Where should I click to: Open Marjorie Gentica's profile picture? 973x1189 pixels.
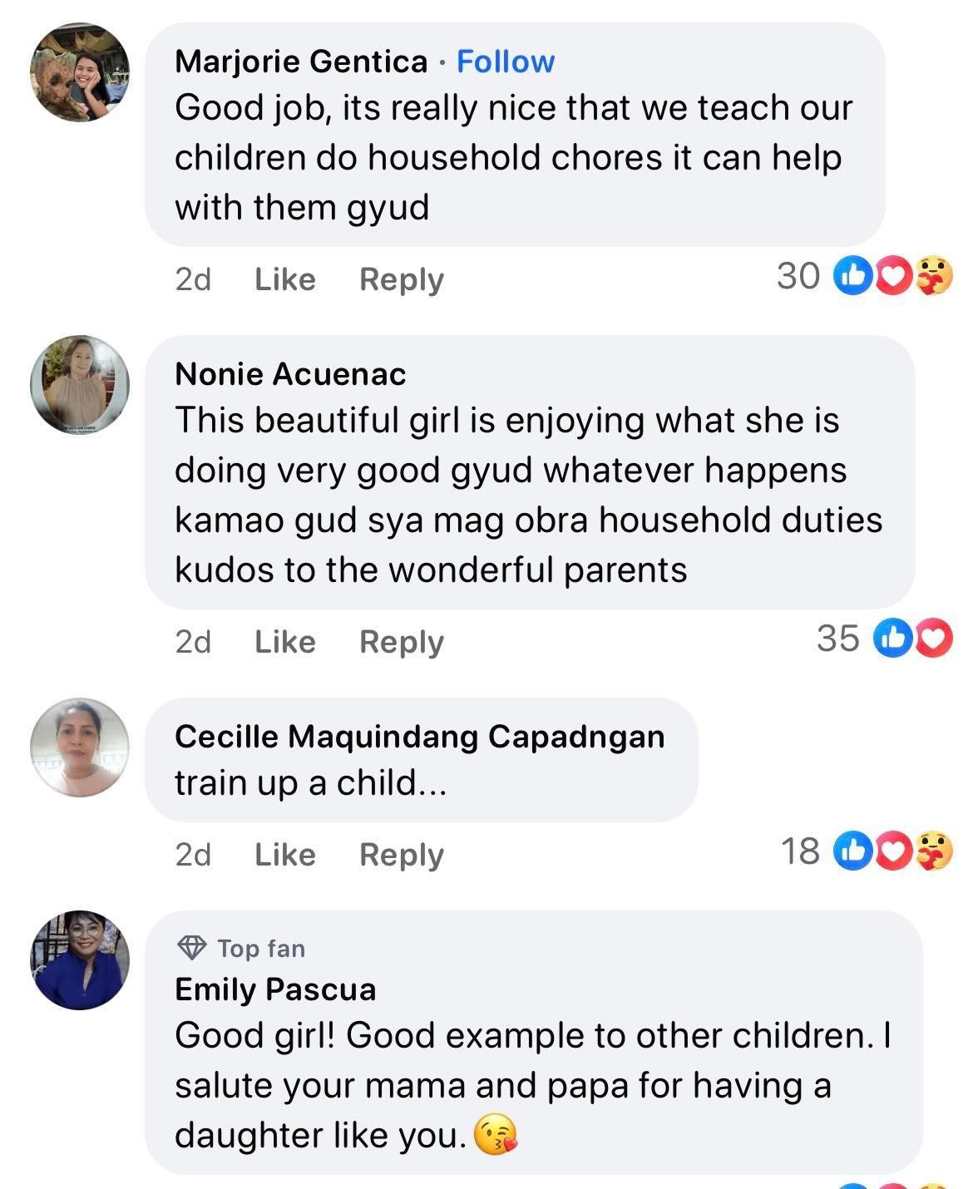tap(80, 73)
